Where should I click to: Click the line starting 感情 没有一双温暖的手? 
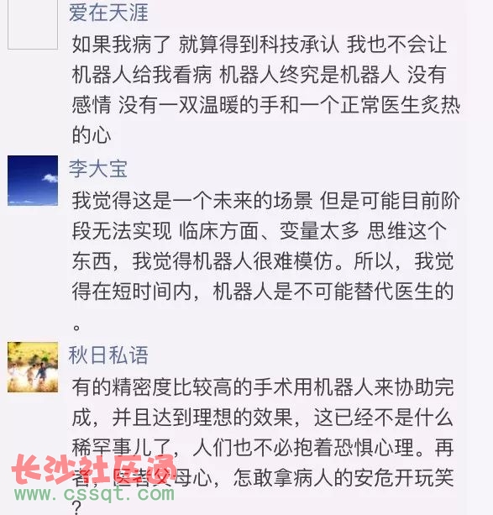265,105
